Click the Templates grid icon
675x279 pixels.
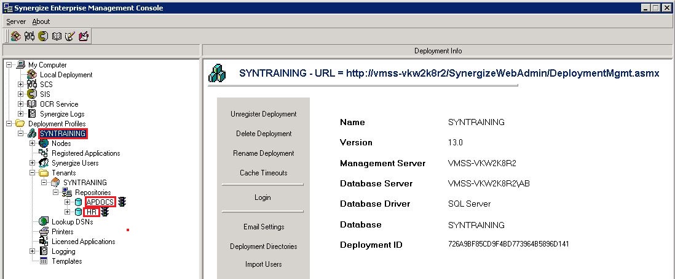coord(44,261)
